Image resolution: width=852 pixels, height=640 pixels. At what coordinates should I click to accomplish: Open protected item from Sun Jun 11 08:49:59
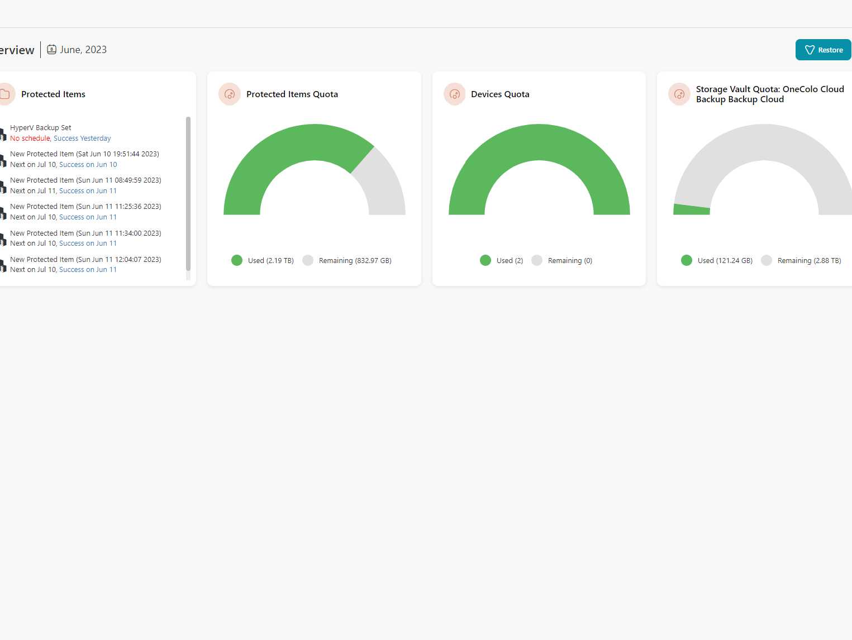[85, 180]
